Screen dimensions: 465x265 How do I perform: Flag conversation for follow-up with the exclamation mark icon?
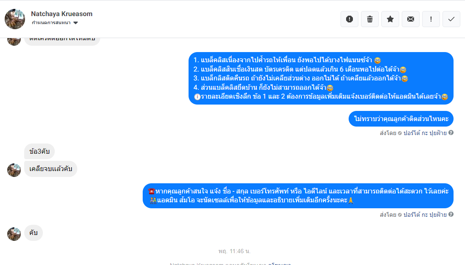(431, 19)
